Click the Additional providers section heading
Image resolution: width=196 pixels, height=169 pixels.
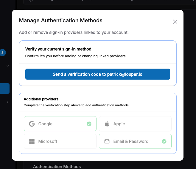[41, 99]
